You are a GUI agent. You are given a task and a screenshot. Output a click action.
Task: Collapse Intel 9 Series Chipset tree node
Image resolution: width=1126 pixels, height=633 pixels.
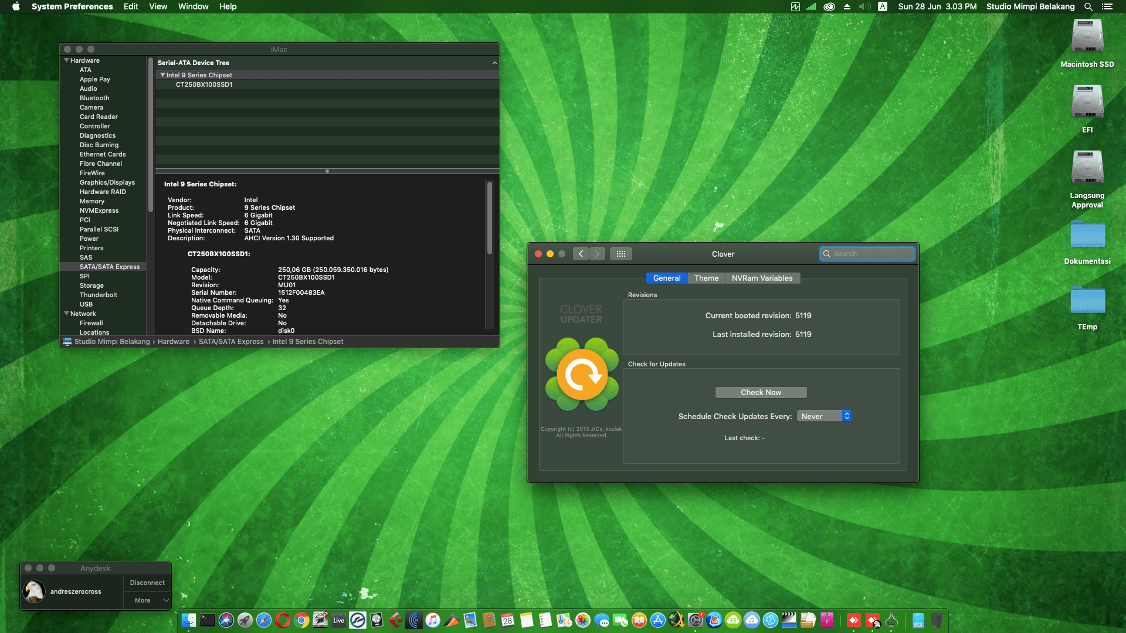coord(162,75)
